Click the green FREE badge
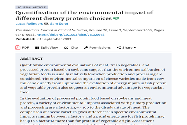Screen dimensions: 187x125 [116, 18]
